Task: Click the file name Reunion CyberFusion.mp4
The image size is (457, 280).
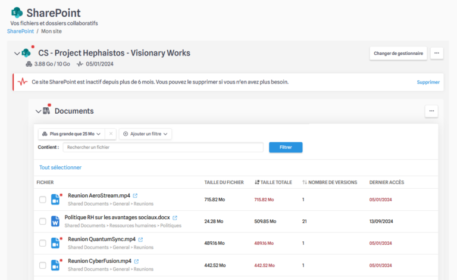Action: point(100,261)
